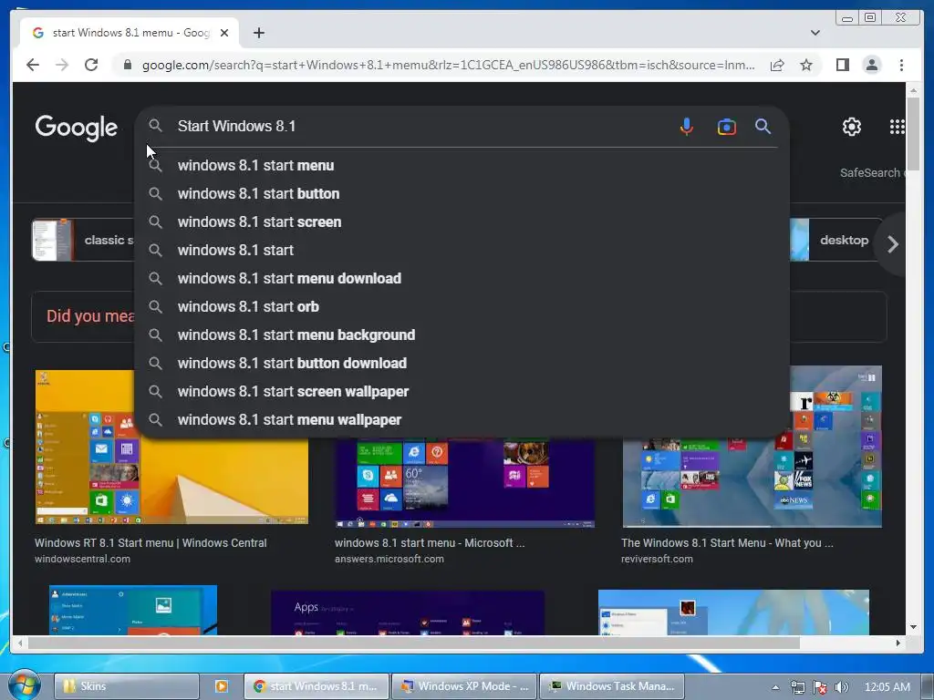Share this page via address bar icon
This screenshot has width=934, height=700.
pos(777,65)
